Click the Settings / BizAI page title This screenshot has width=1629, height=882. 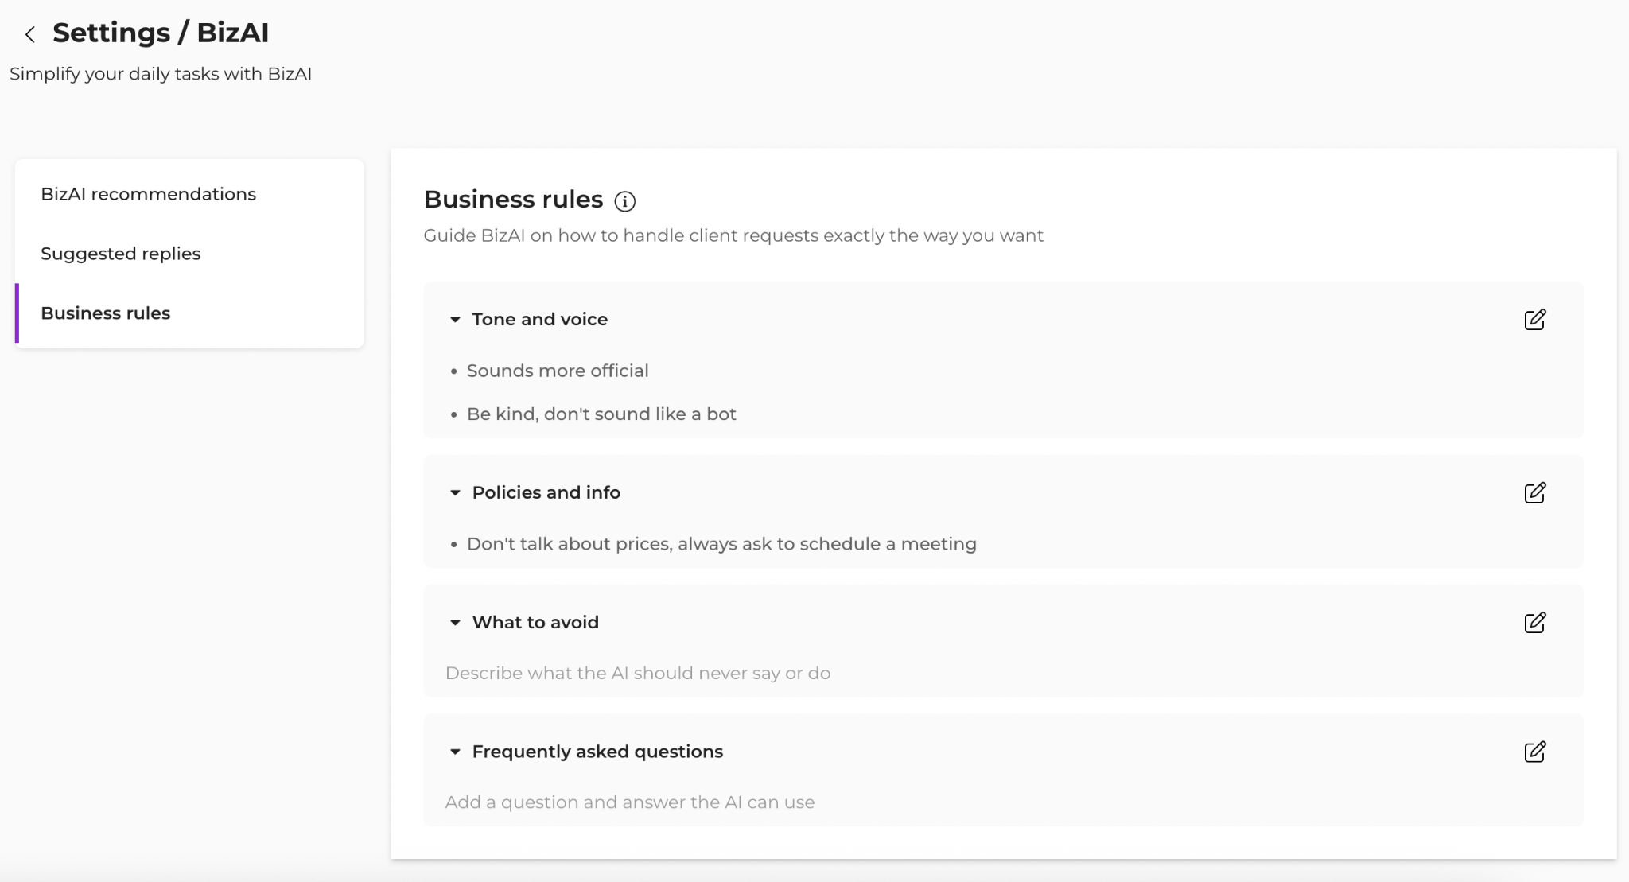[161, 33]
